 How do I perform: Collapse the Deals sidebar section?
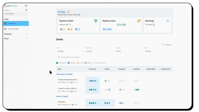pos(26,19)
